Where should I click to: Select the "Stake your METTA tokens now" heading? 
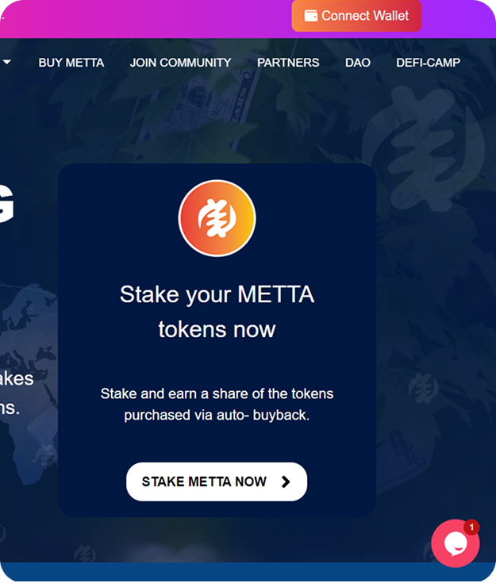tap(217, 312)
